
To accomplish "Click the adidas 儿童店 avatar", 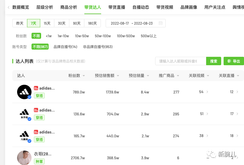I will 24,136.
